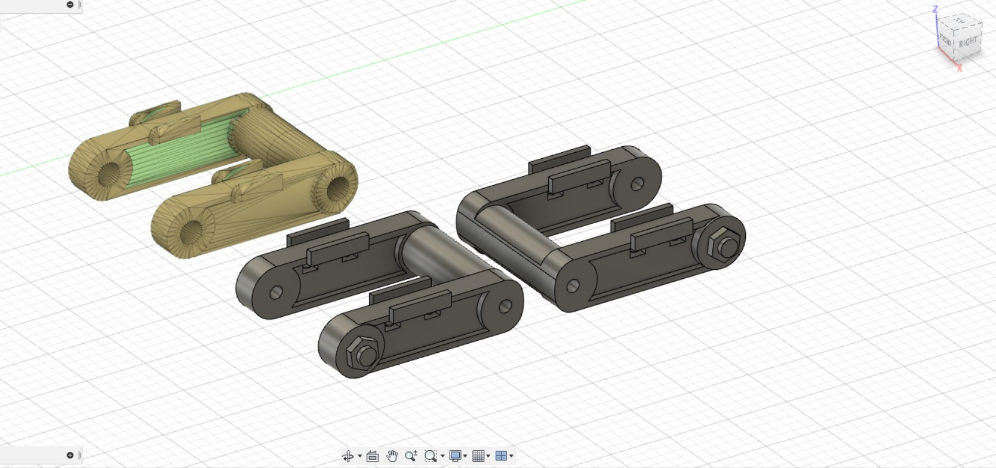Click the RIGHT face of the ViewCube

[968, 43]
